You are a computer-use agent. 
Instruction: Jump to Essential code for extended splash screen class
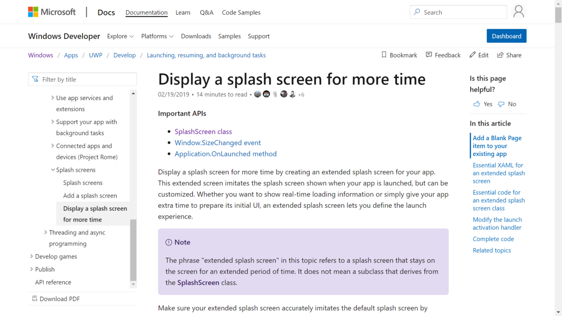tap(499, 200)
